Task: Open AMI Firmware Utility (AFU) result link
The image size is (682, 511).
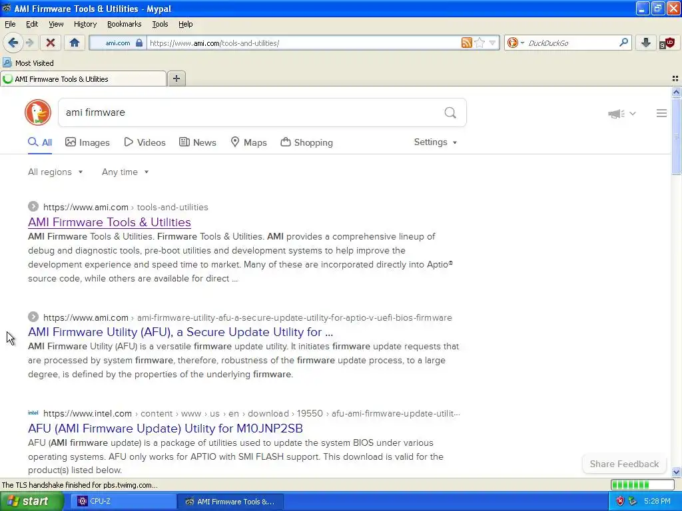Action: [180, 332]
